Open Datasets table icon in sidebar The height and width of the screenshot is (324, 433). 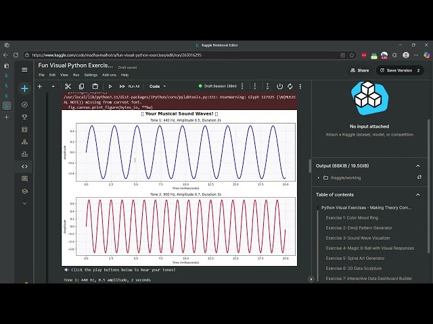24,129
